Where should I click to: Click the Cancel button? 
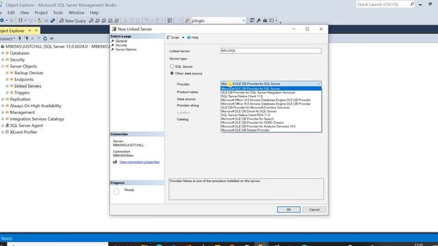click(x=314, y=210)
